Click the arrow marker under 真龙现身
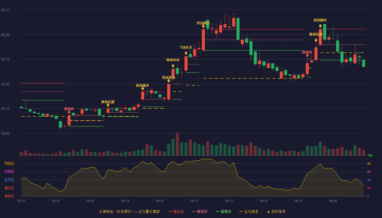This screenshot has width=382, height=218. [169, 81]
